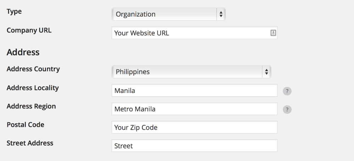The height and width of the screenshot is (161, 354).
Task: Click the Company URL label
Action: pos(29,30)
